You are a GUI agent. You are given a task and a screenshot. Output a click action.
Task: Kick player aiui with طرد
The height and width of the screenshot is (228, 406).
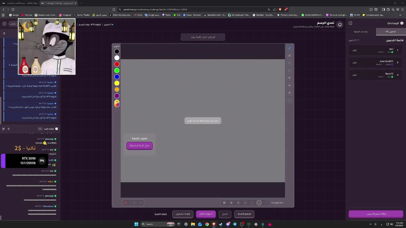[354, 50]
